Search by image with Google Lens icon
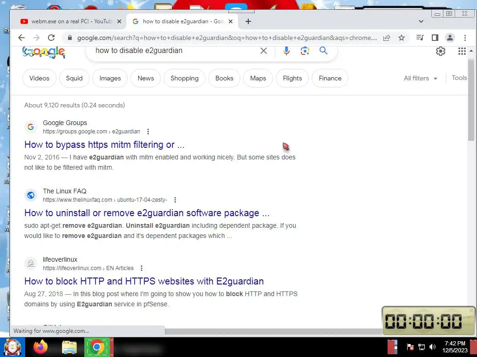The height and width of the screenshot is (357, 477). pos(305,51)
